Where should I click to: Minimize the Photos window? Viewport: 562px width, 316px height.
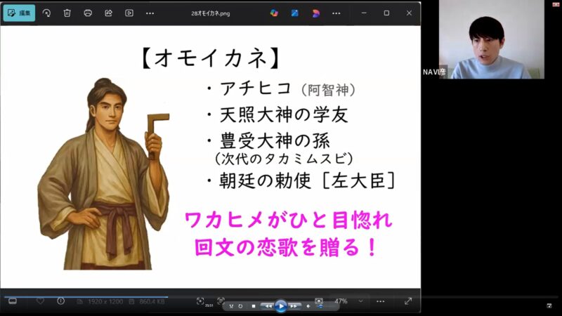coord(364,13)
